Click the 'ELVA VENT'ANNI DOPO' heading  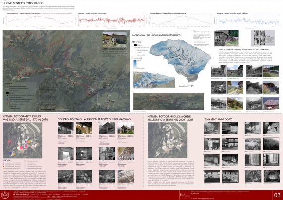[x=218, y=119]
